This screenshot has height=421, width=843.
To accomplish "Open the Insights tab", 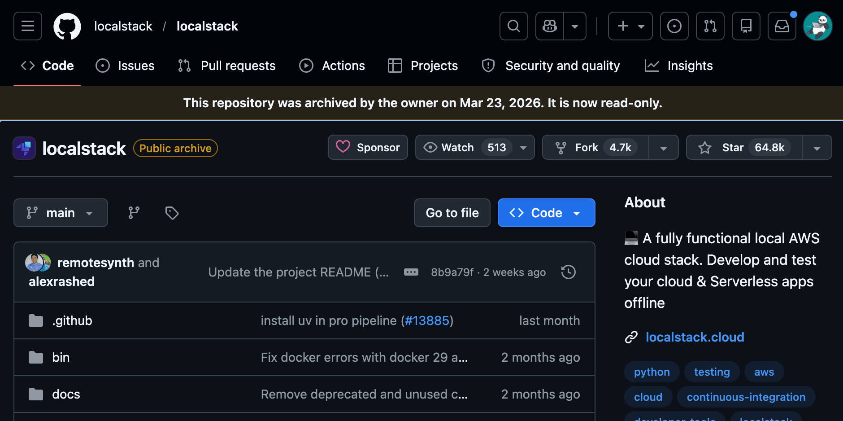I will (679, 66).
